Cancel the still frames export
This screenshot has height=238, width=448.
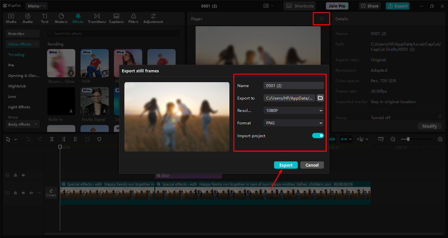(312, 165)
